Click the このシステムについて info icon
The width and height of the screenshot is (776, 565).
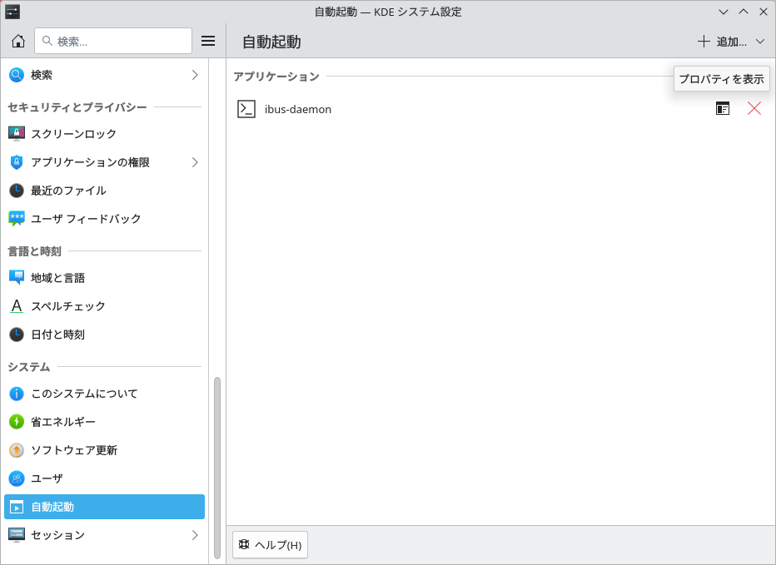(17, 394)
